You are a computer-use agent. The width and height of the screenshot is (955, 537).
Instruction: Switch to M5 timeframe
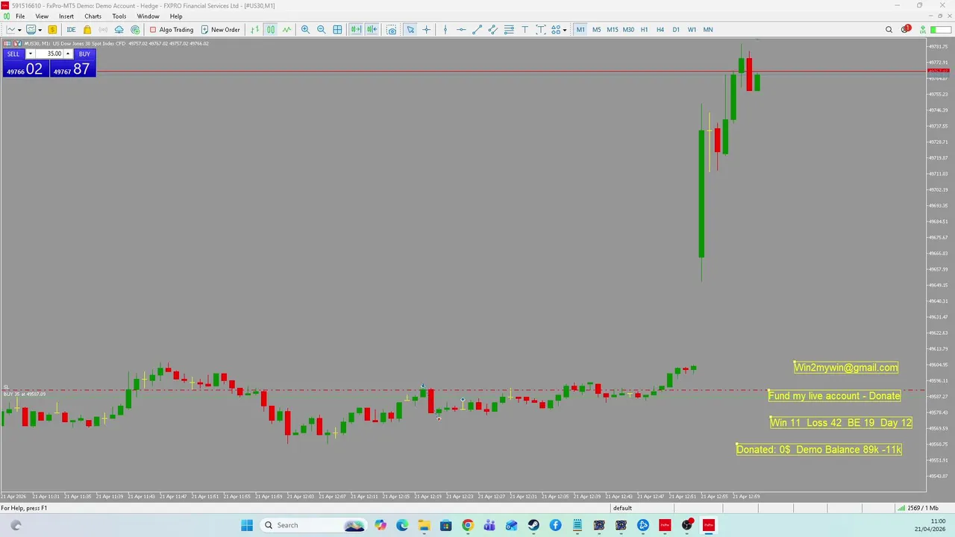pyautogui.click(x=596, y=30)
